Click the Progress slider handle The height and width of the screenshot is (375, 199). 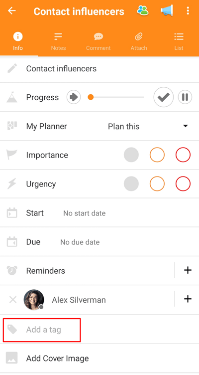click(91, 97)
